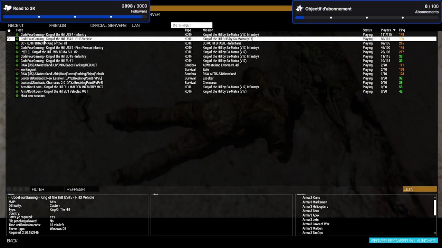The image size is (442, 248).
Task: Sort servers using the Players column arrow
Action: click(x=394, y=30)
